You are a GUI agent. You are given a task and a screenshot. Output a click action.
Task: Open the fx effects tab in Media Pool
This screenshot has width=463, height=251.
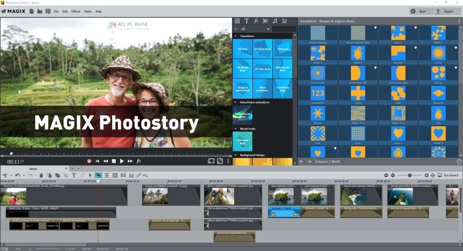pos(256,21)
